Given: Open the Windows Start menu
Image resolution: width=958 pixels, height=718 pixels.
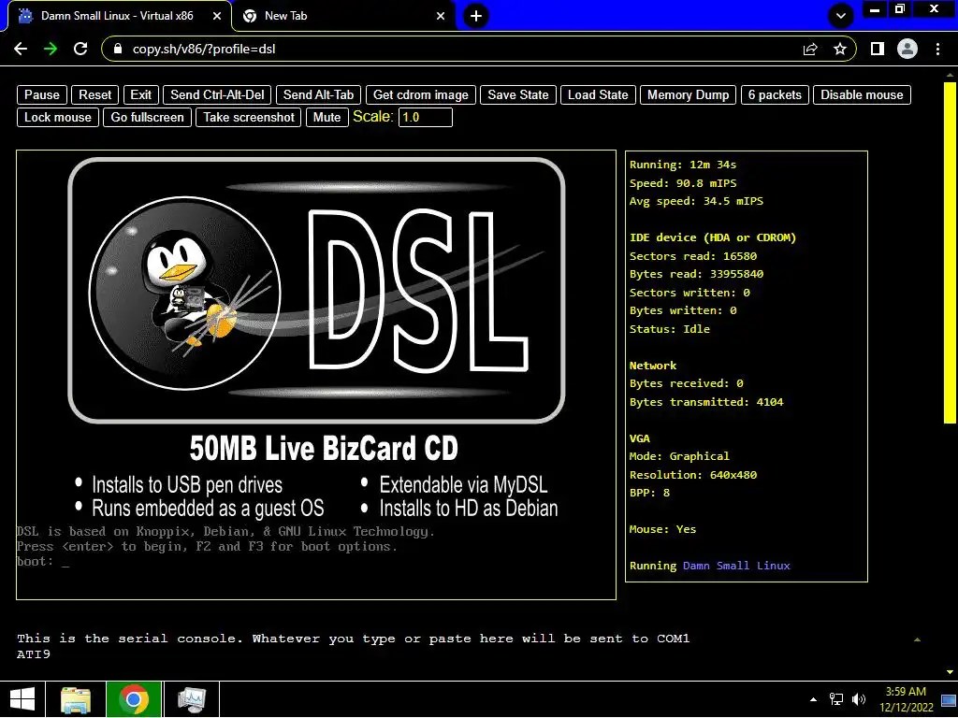Looking at the screenshot, I should [x=22, y=699].
